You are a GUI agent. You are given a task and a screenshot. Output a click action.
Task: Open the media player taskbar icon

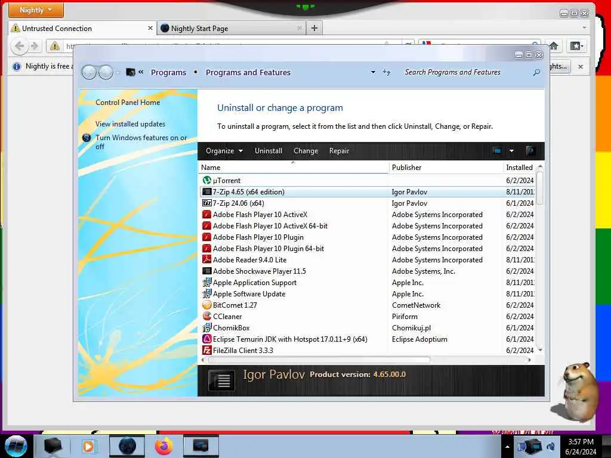(x=88, y=446)
